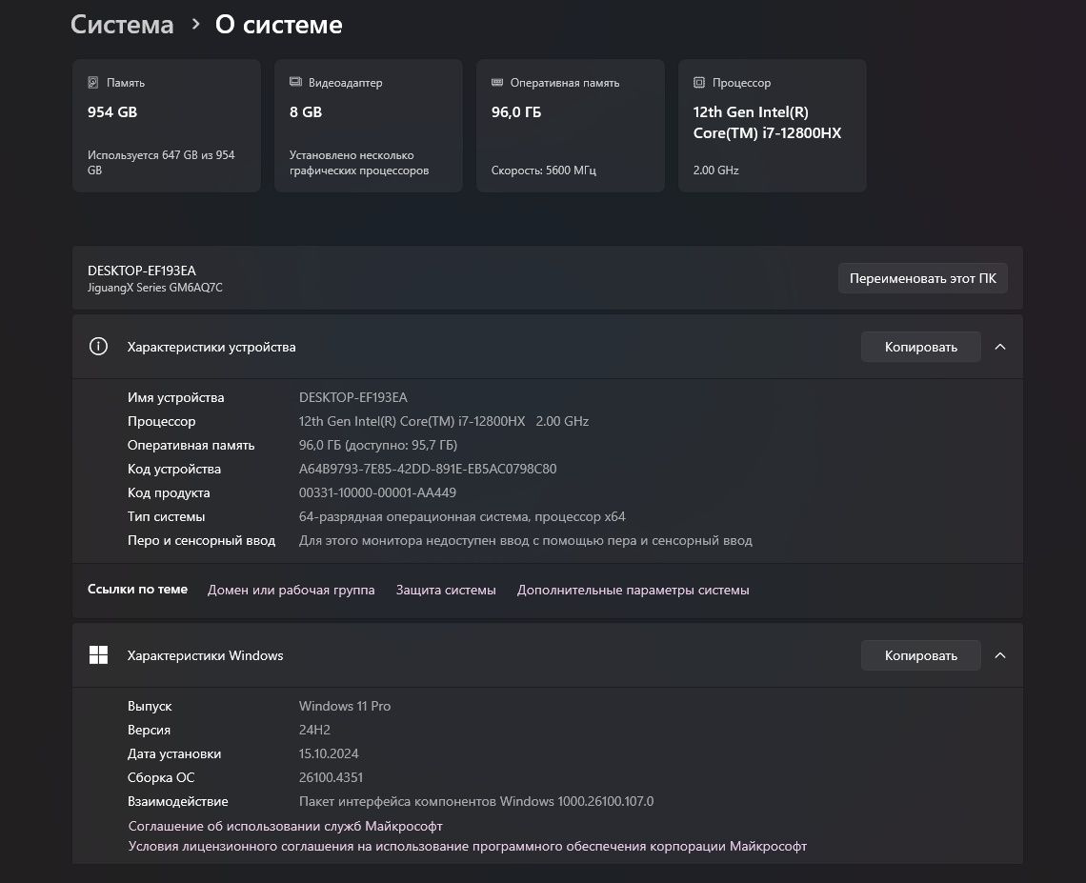Click the Сборка ОС label
Screen dimensions: 1086x883
coord(161,777)
